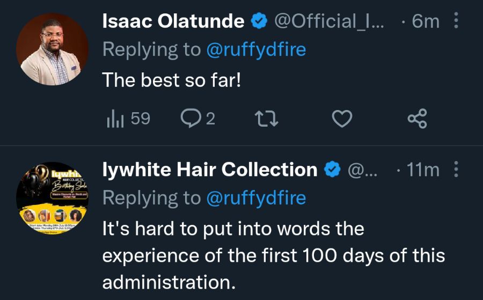This screenshot has height=300, width=483.
Task: Open "The best so far!" tweet text
Action: click(x=171, y=80)
